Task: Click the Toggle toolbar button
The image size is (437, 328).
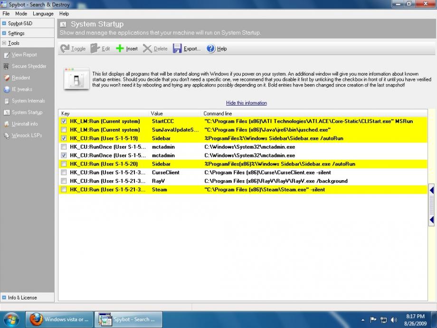Action: [x=73, y=48]
